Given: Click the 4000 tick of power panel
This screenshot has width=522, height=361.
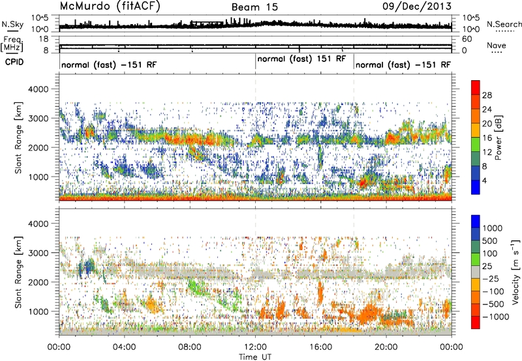Looking at the screenshot, I should pyautogui.click(x=38, y=89).
